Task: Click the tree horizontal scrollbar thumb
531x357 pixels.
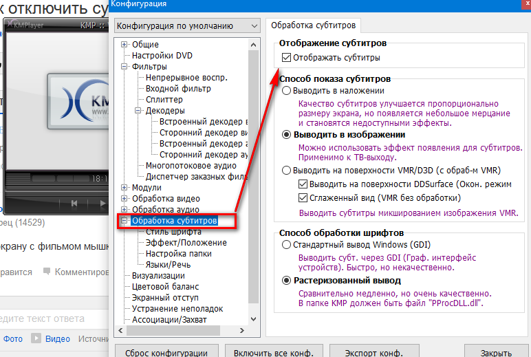Action: (173, 330)
